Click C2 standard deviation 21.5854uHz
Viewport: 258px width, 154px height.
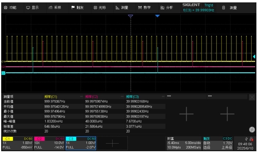94,126
